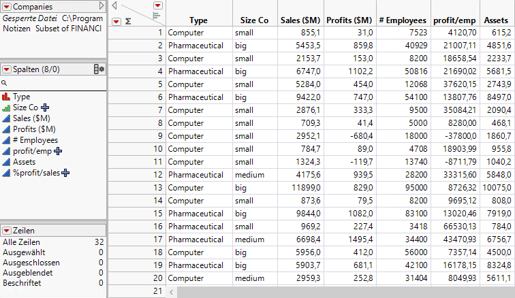
Task: Click the continuous icon beside Sales ($M)
Action: pos(6,118)
